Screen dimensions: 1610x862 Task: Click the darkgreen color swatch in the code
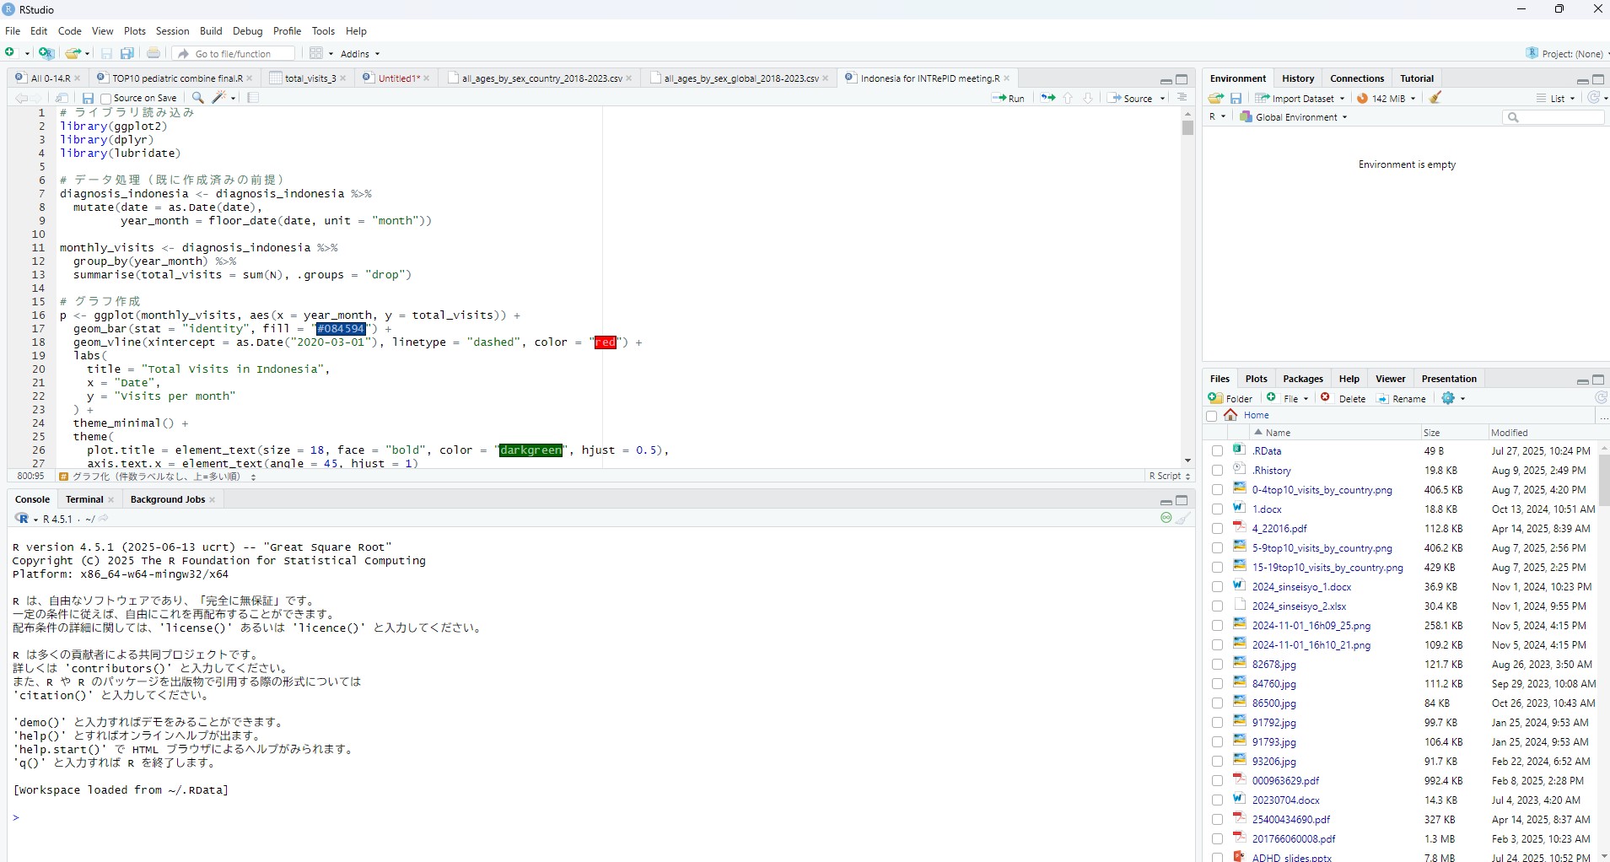tap(530, 450)
